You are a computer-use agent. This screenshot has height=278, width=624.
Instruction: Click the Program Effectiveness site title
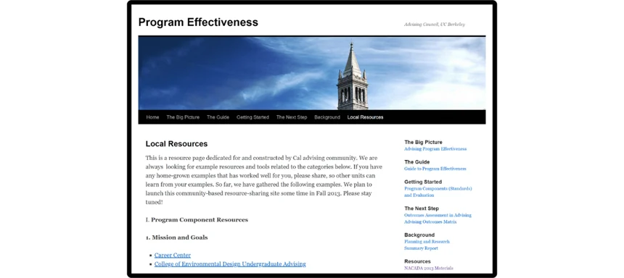tap(198, 22)
